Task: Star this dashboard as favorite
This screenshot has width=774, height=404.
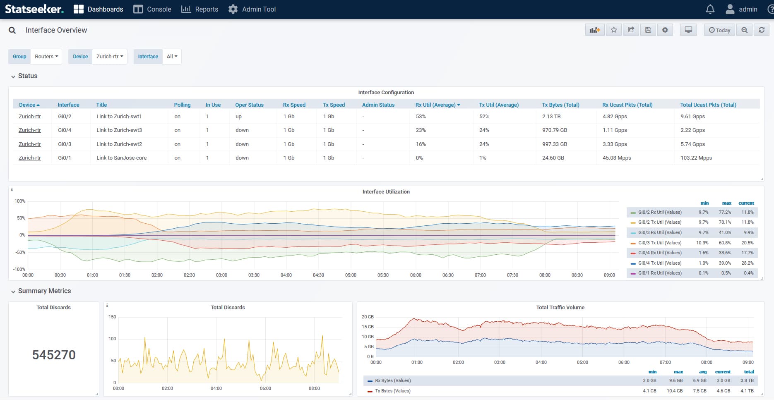Action: click(614, 30)
